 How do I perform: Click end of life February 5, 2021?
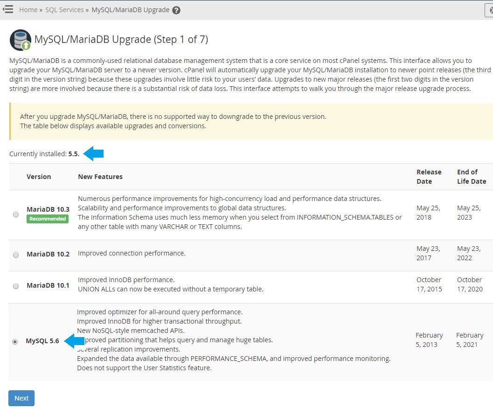point(470,340)
